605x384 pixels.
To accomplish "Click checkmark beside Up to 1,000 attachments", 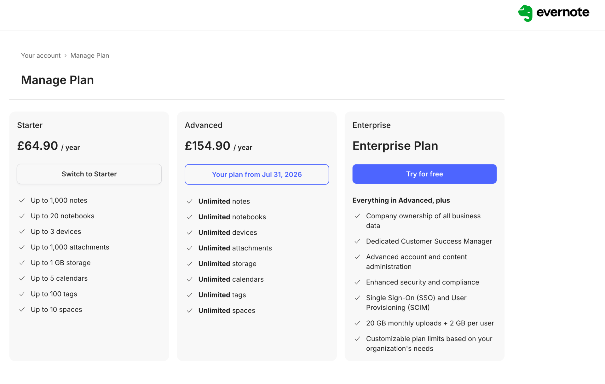I will coord(22,247).
